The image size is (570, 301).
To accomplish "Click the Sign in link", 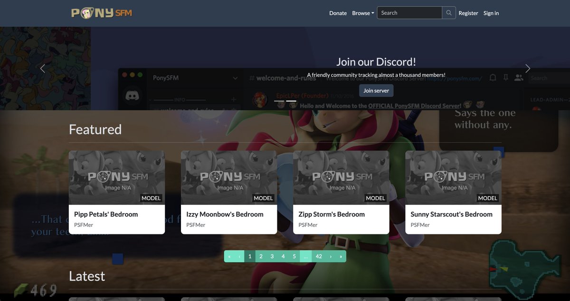I will (491, 13).
